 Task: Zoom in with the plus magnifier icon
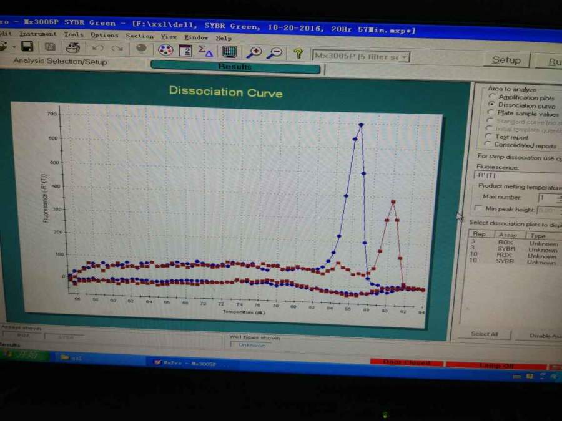254,52
